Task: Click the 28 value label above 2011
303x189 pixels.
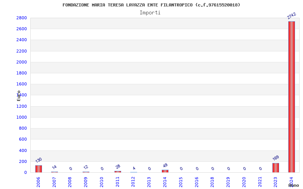Action: click(x=118, y=166)
